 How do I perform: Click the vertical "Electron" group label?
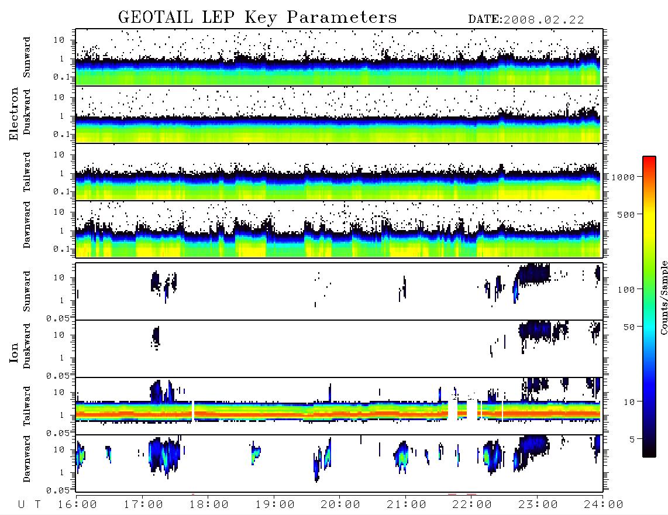14,114
